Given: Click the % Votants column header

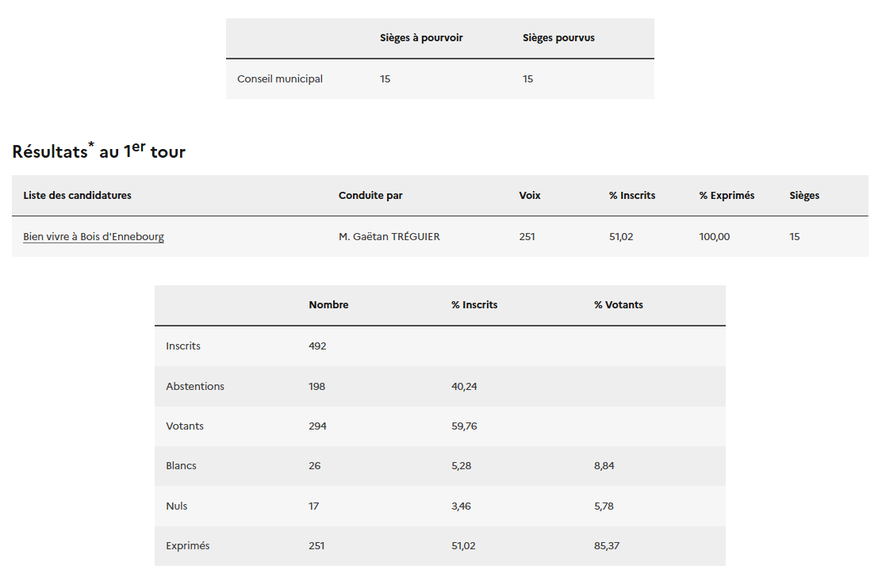Looking at the screenshot, I should (619, 305).
